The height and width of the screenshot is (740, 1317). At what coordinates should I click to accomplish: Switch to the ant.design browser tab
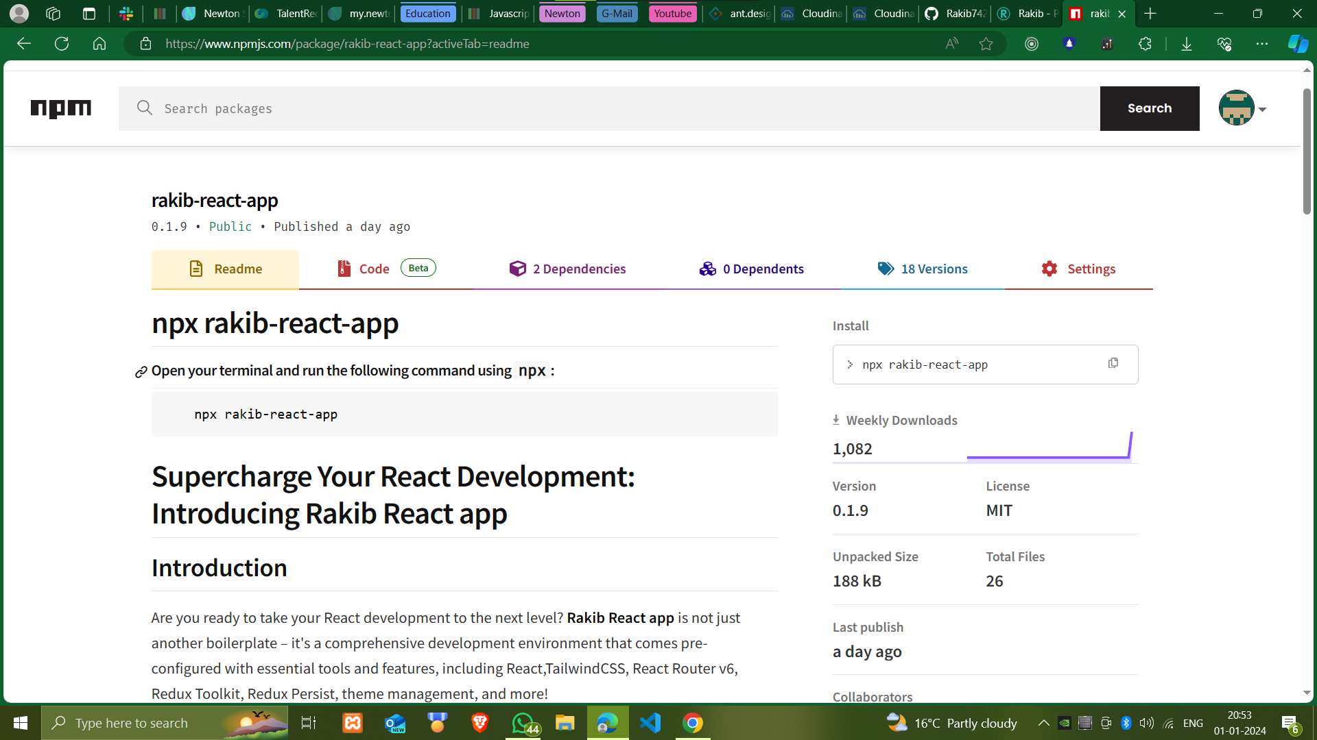[740, 13]
